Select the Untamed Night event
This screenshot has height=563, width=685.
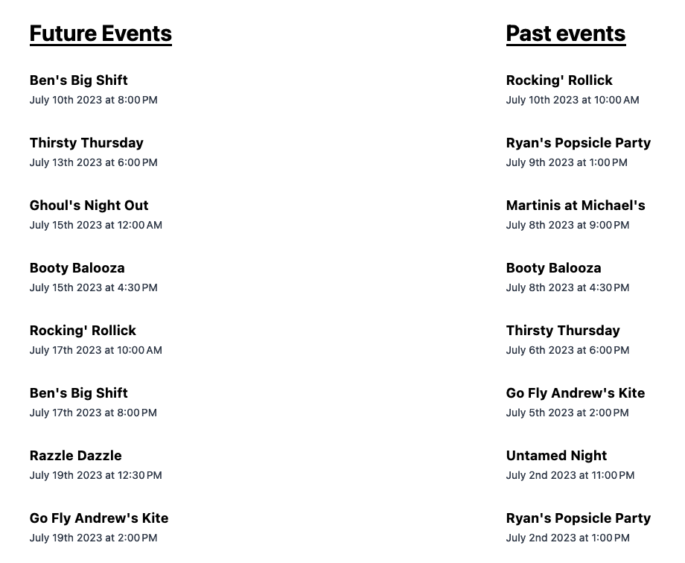[x=556, y=456]
